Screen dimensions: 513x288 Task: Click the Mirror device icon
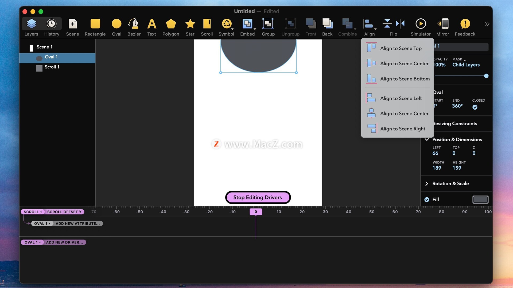point(443,24)
